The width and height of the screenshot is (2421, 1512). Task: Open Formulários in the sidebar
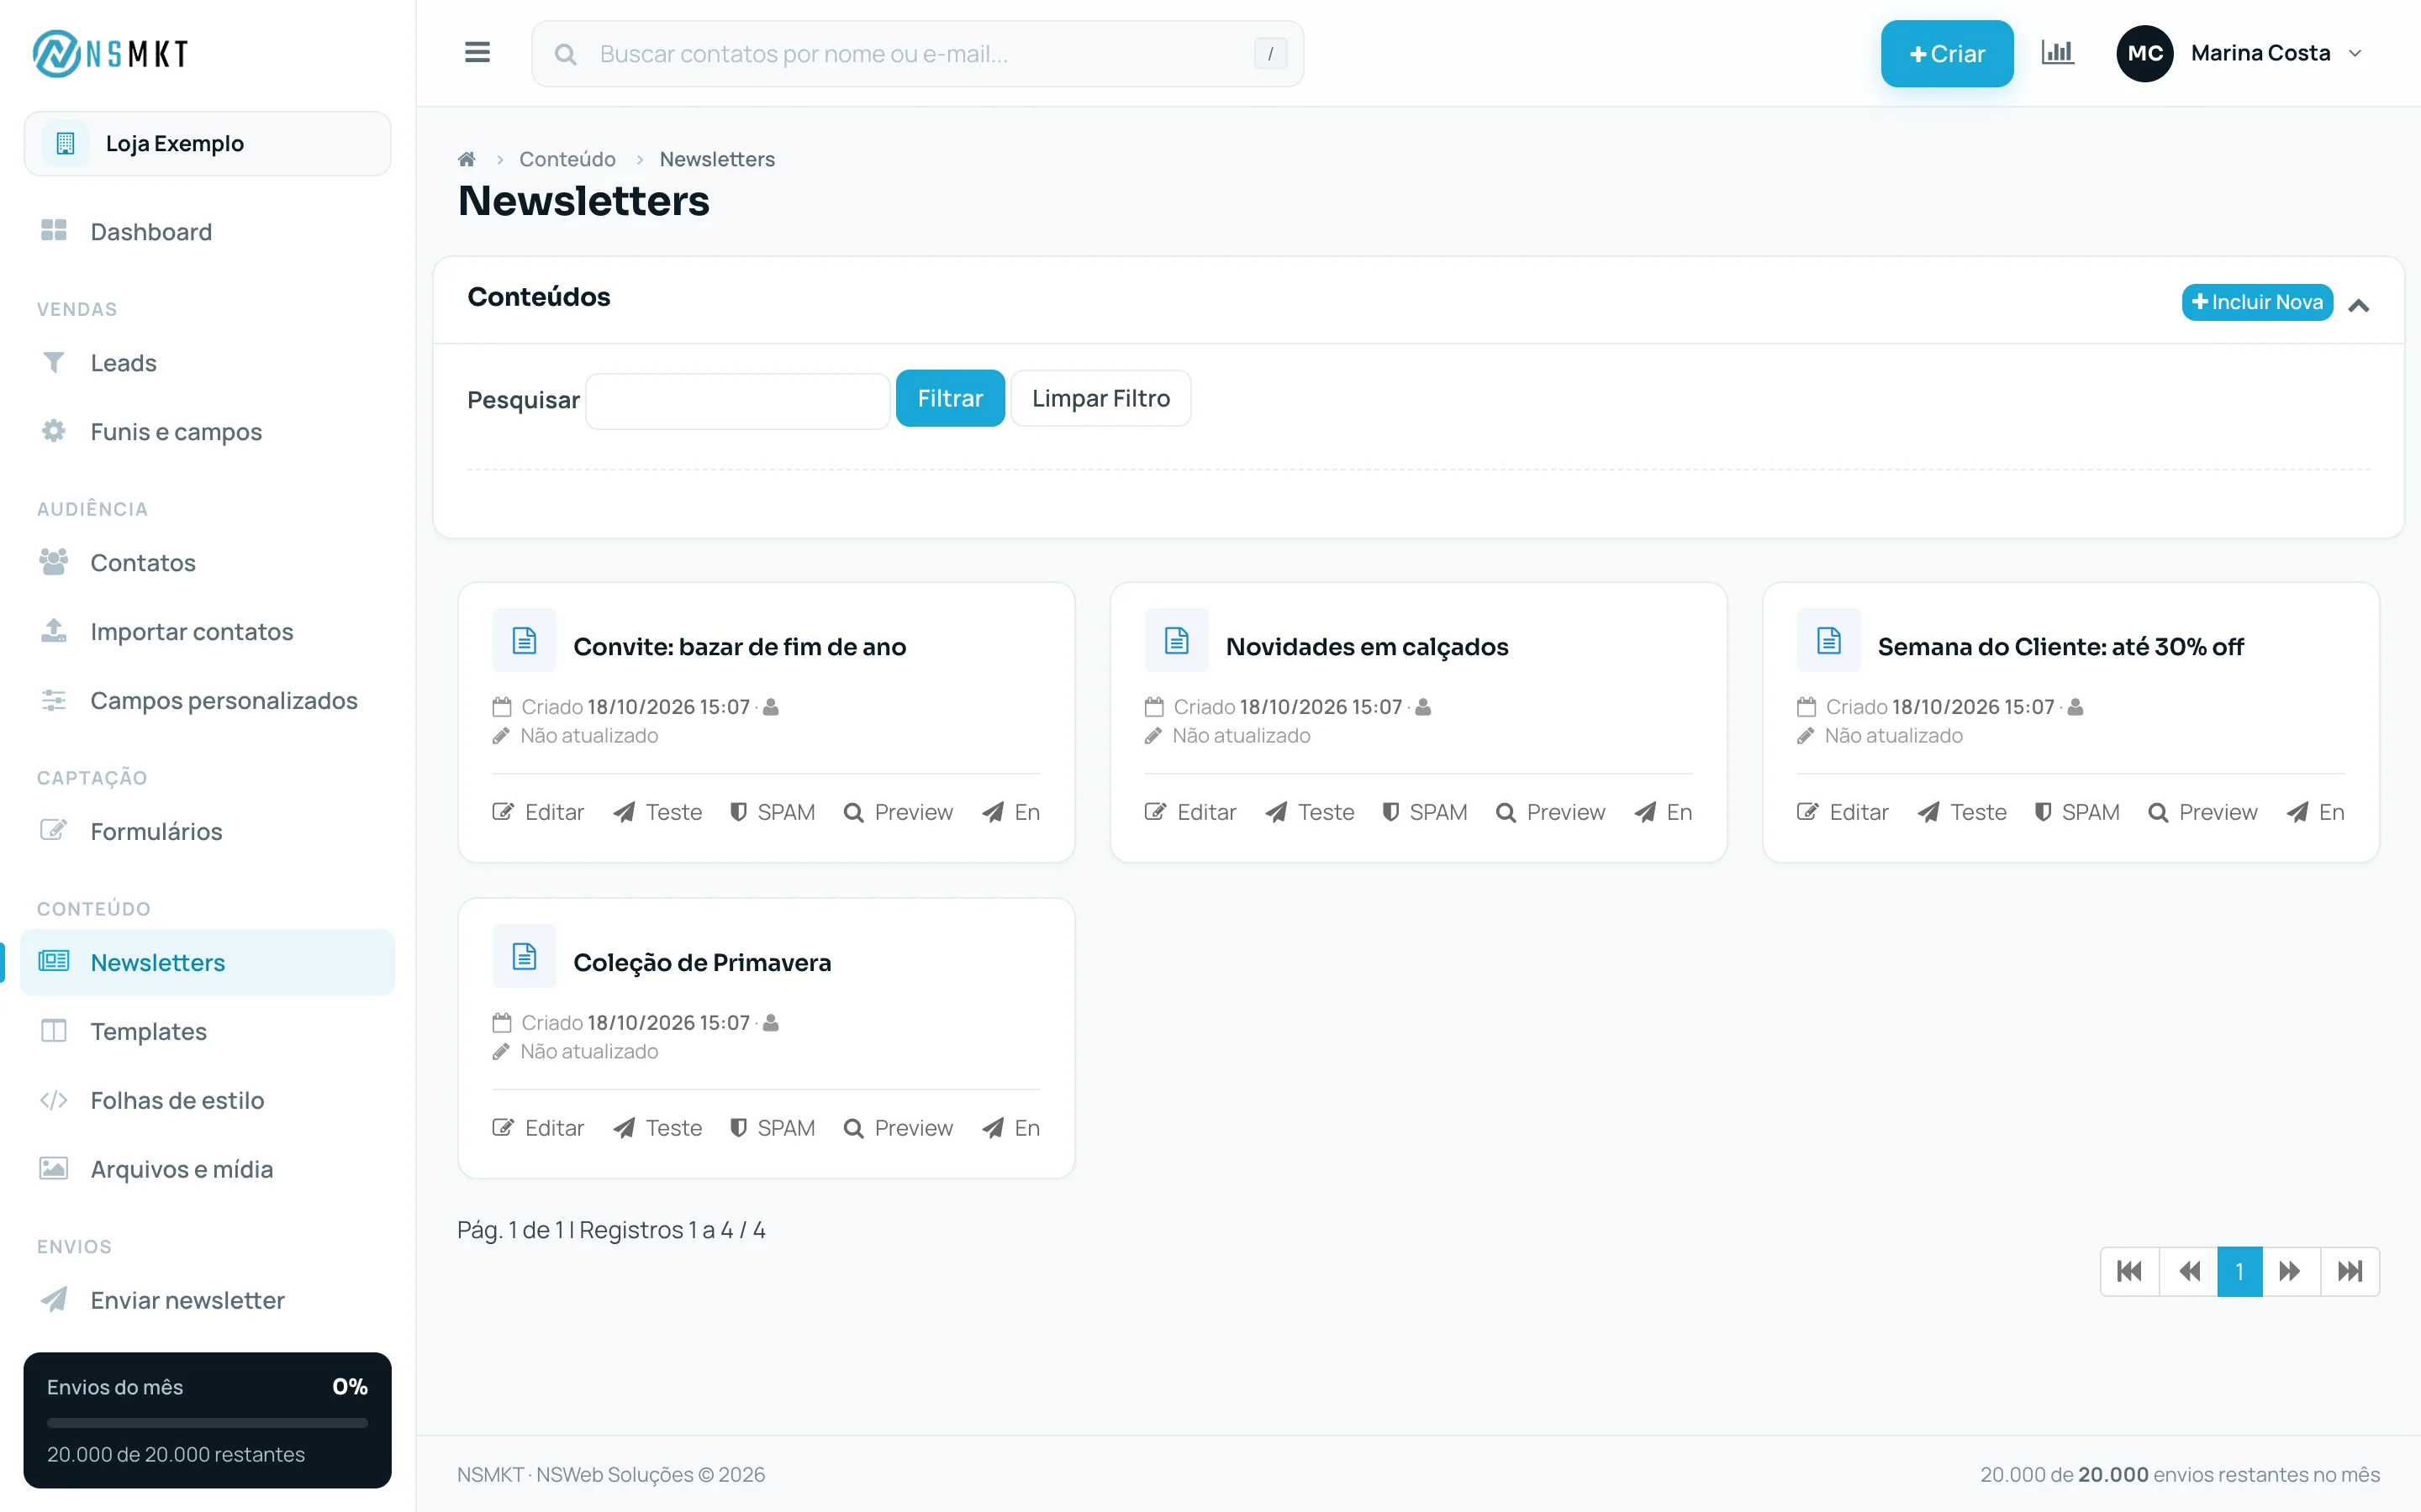point(207,831)
